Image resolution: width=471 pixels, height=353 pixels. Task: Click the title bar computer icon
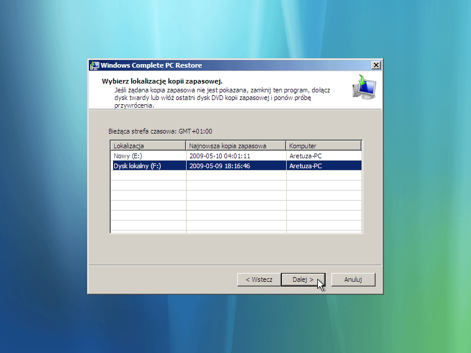(x=95, y=65)
